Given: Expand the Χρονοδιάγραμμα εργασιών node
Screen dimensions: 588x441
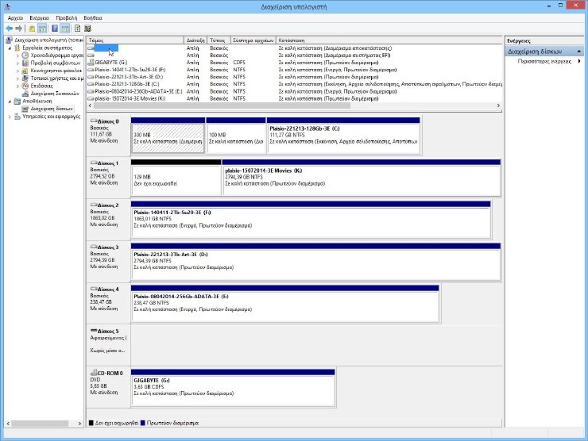Looking at the screenshot, I should pyautogui.click(x=17, y=56).
